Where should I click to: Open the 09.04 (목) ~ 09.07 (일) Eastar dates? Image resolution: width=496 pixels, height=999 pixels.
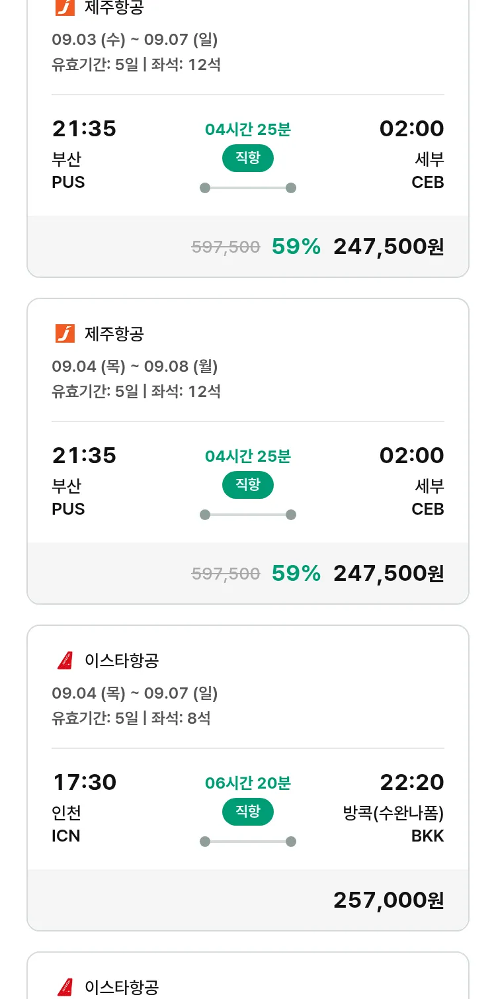[x=134, y=693]
